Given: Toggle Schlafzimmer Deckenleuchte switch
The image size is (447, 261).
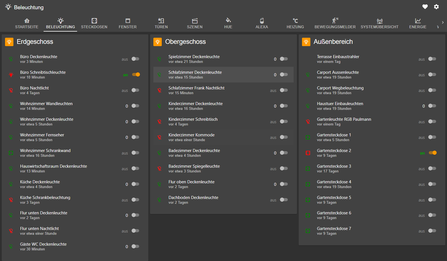Looking at the screenshot, I should tap(284, 75).
